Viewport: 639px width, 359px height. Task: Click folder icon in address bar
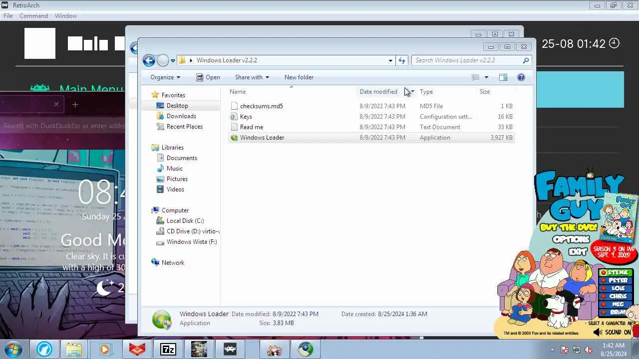pyautogui.click(x=182, y=60)
